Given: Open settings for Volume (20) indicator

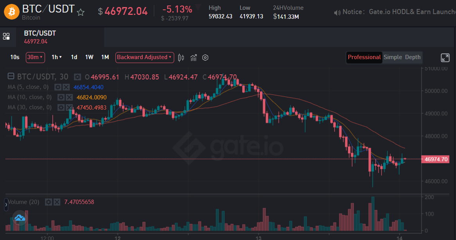Looking at the screenshot, I should pos(49,202).
